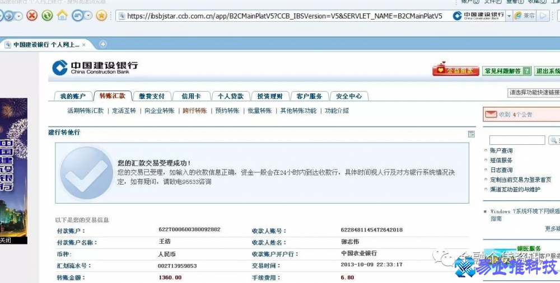Click 关闭 under the left fireworks banner
560x283 pixels.
click(6, 240)
